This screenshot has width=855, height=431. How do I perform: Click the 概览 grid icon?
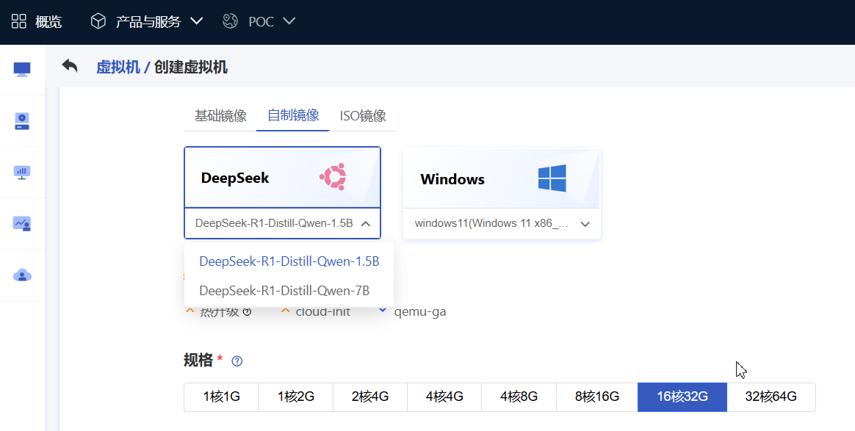coord(19,21)
